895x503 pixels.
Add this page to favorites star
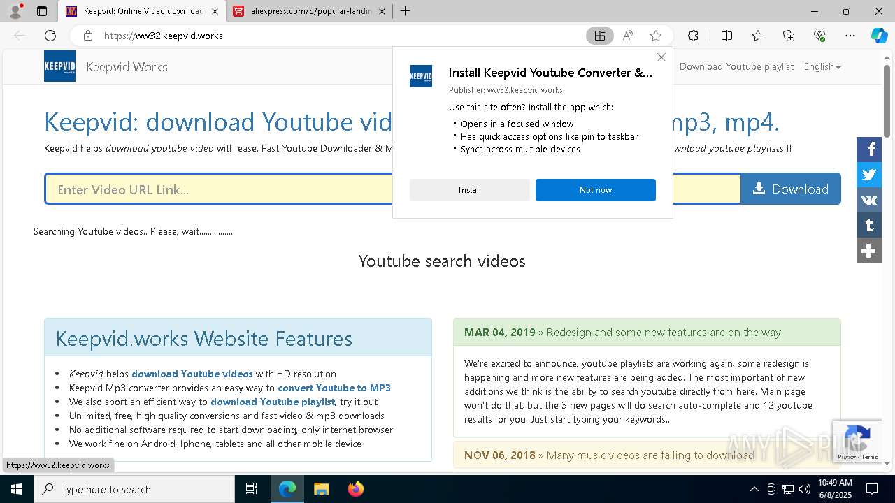pos(656,36)
